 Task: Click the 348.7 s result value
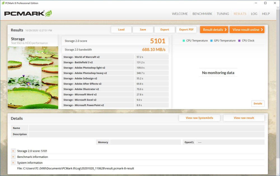141,73
